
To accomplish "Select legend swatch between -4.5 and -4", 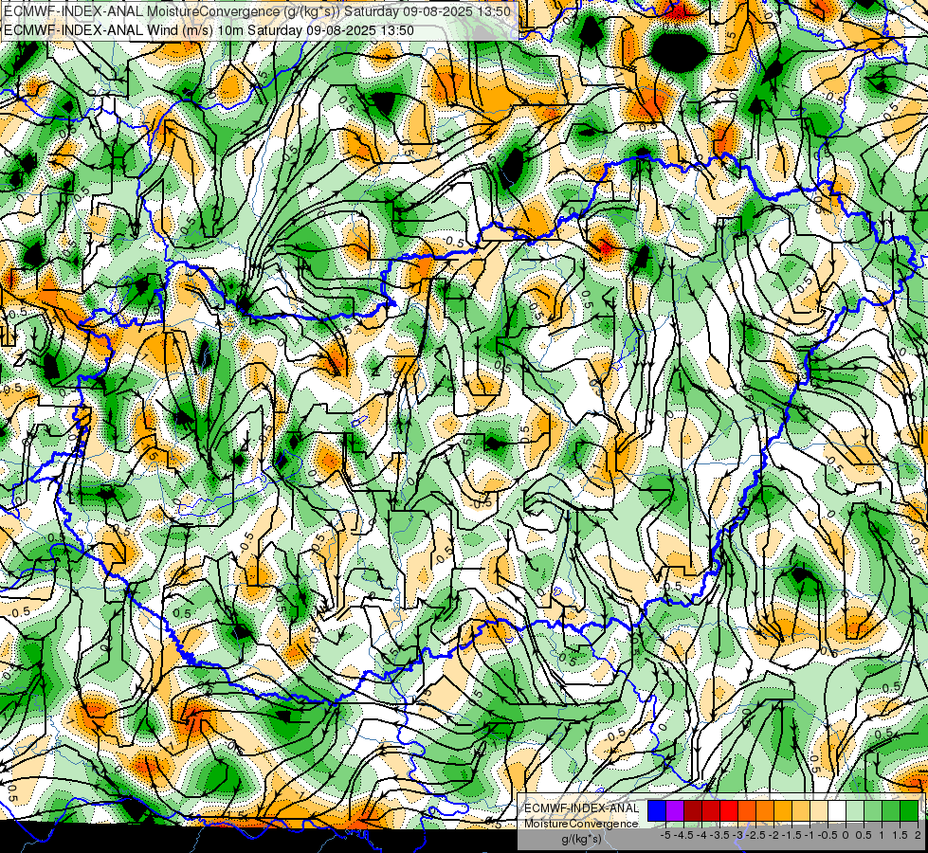I will click(693, 811).
